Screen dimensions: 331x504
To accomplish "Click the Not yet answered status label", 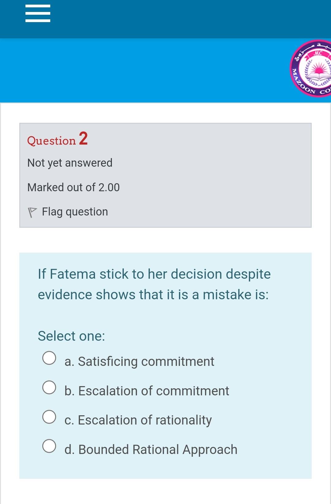I will [70, 163].
